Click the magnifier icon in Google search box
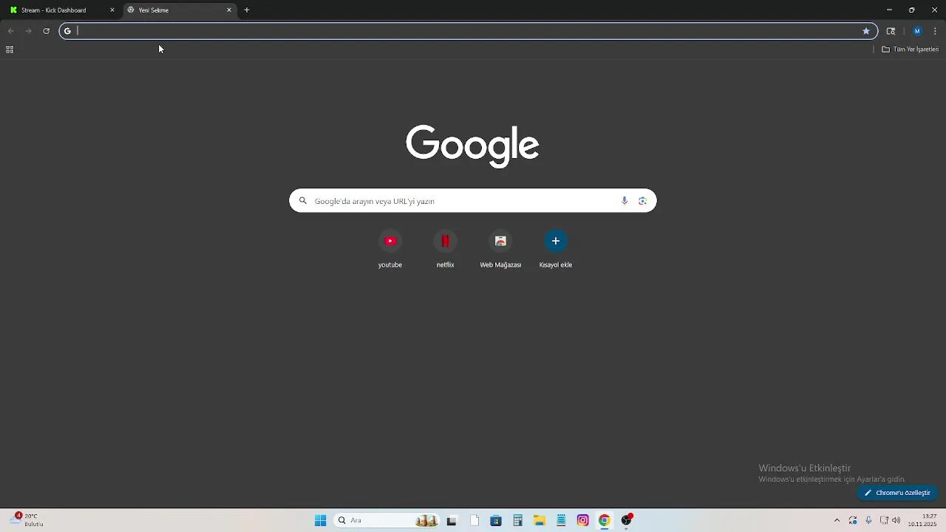 coord(302,201)
